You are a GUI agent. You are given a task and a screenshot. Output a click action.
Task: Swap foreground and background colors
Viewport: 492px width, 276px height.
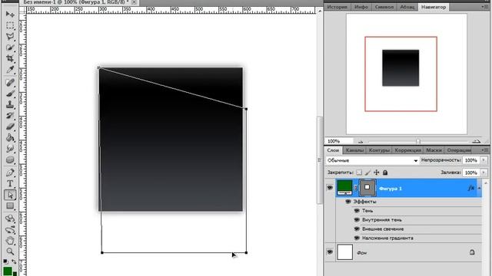(14, 261)
